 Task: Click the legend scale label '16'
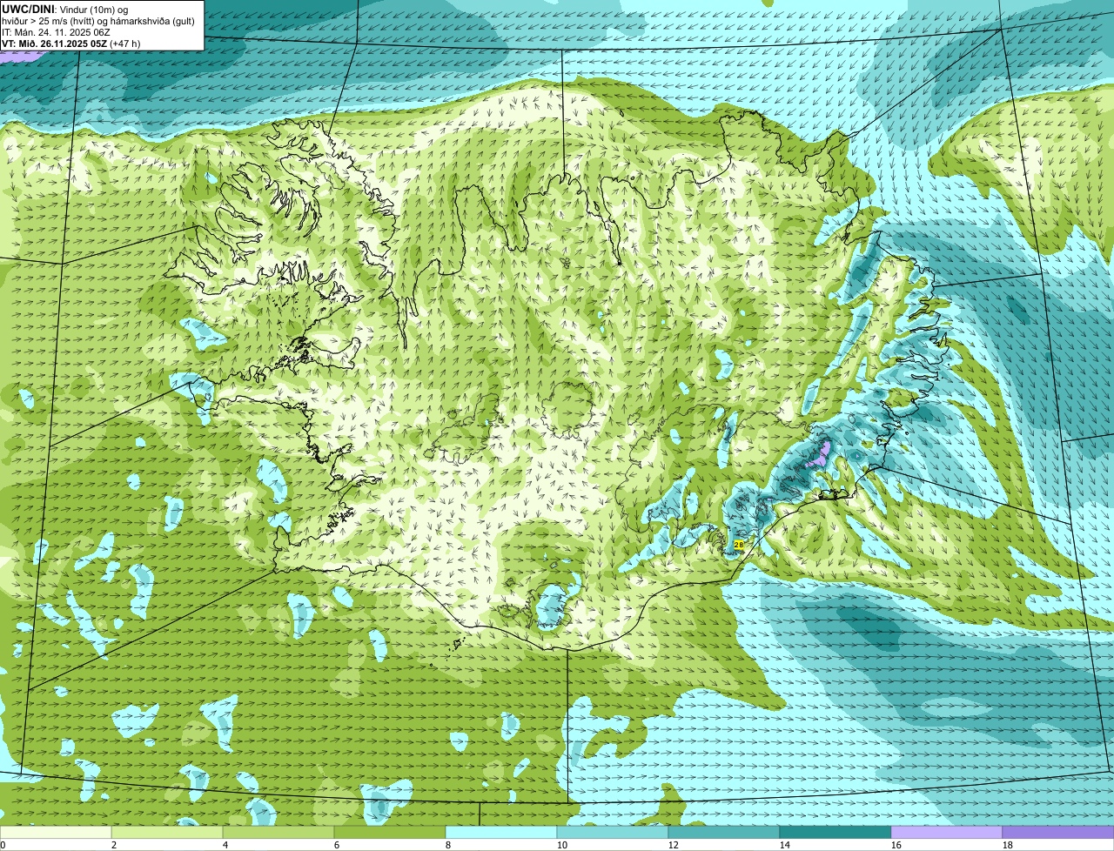896,845
